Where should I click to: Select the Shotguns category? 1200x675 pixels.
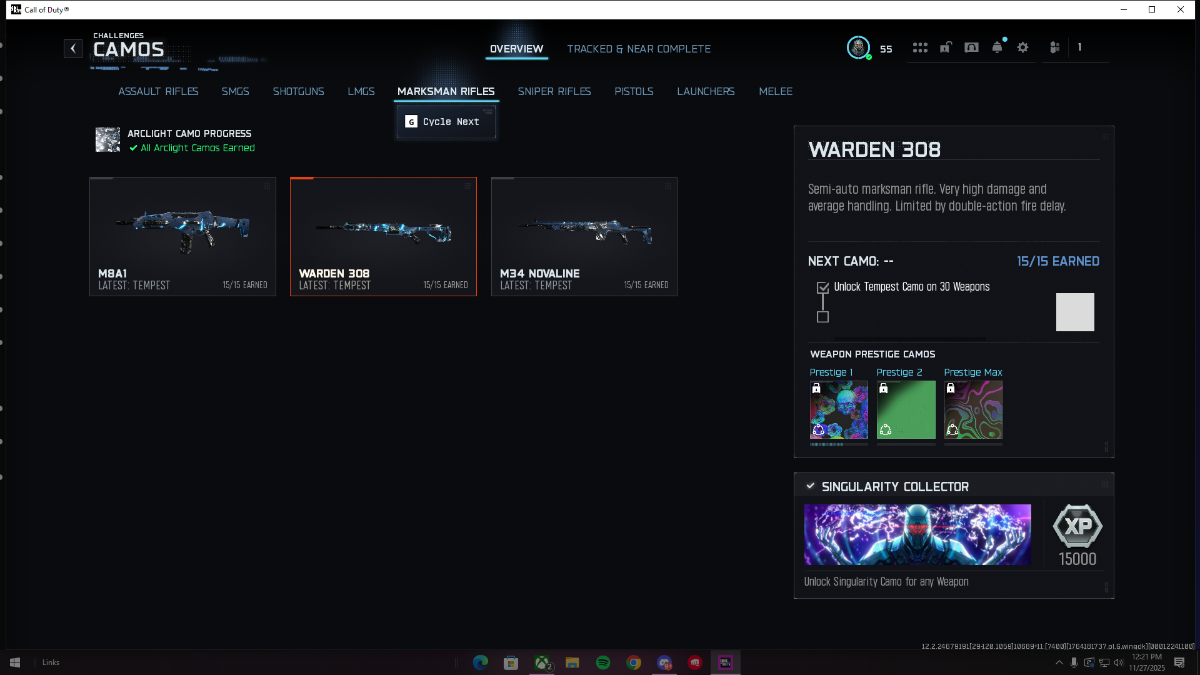(x=298, y=91)
